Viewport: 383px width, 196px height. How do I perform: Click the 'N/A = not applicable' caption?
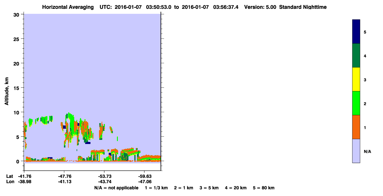[116, 188]
